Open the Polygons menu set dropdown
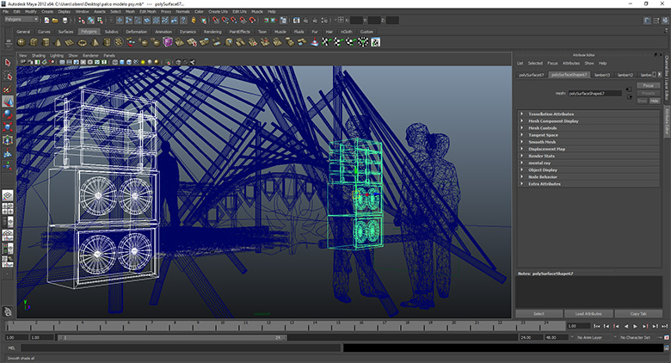This screenshot has width=671, height=363. click(x=22, y=20)
